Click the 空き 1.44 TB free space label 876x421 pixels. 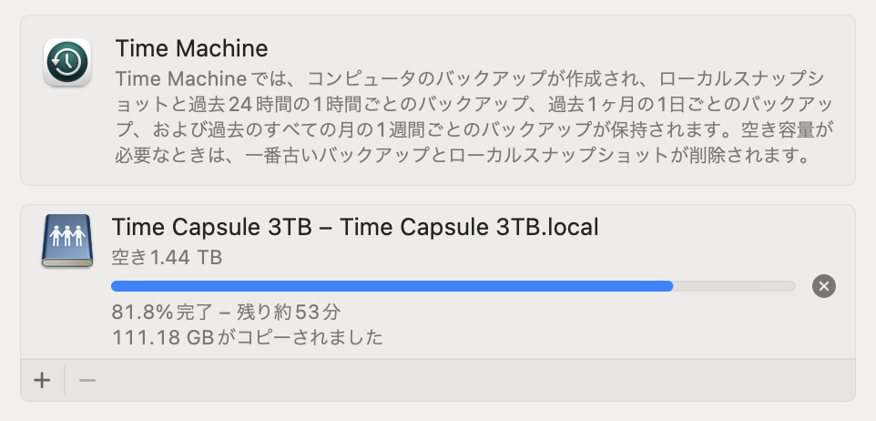tap(167, 258)
